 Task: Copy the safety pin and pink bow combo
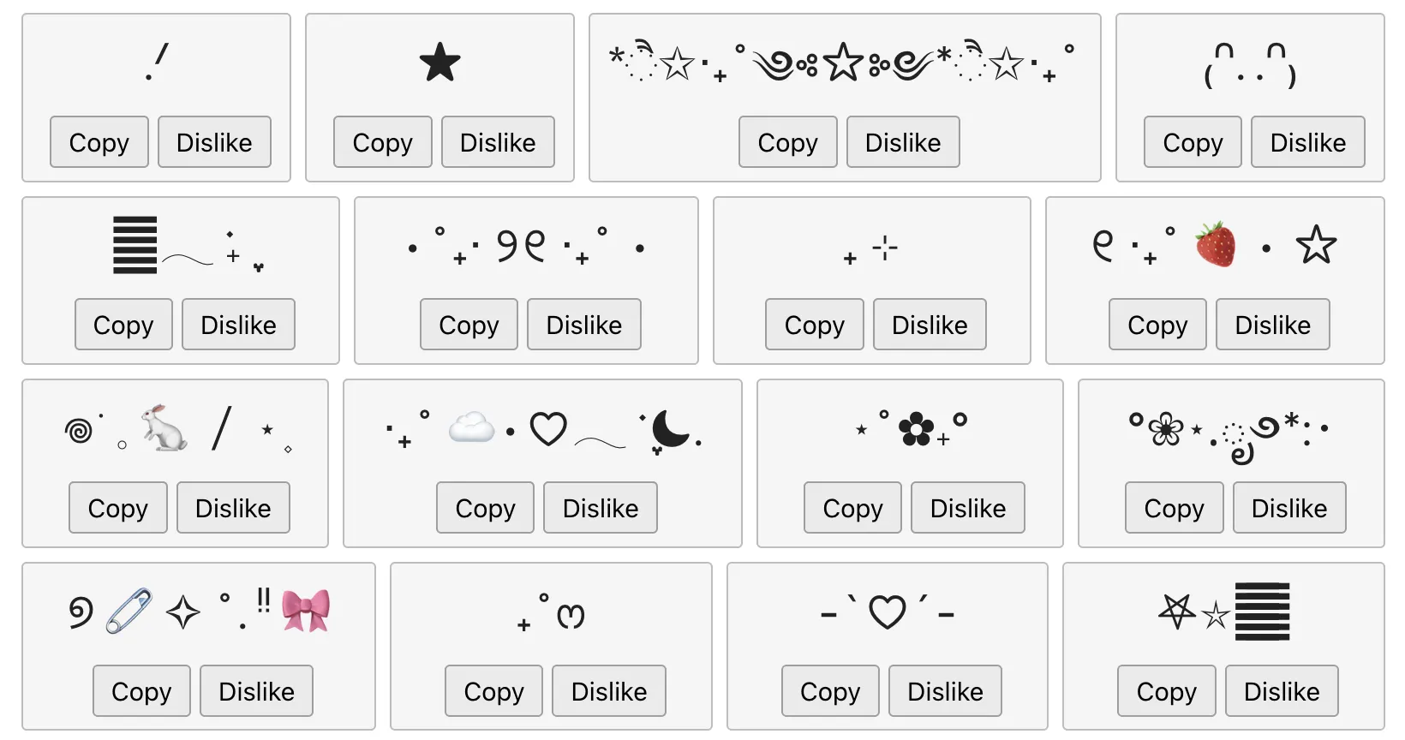coord(141,691)
